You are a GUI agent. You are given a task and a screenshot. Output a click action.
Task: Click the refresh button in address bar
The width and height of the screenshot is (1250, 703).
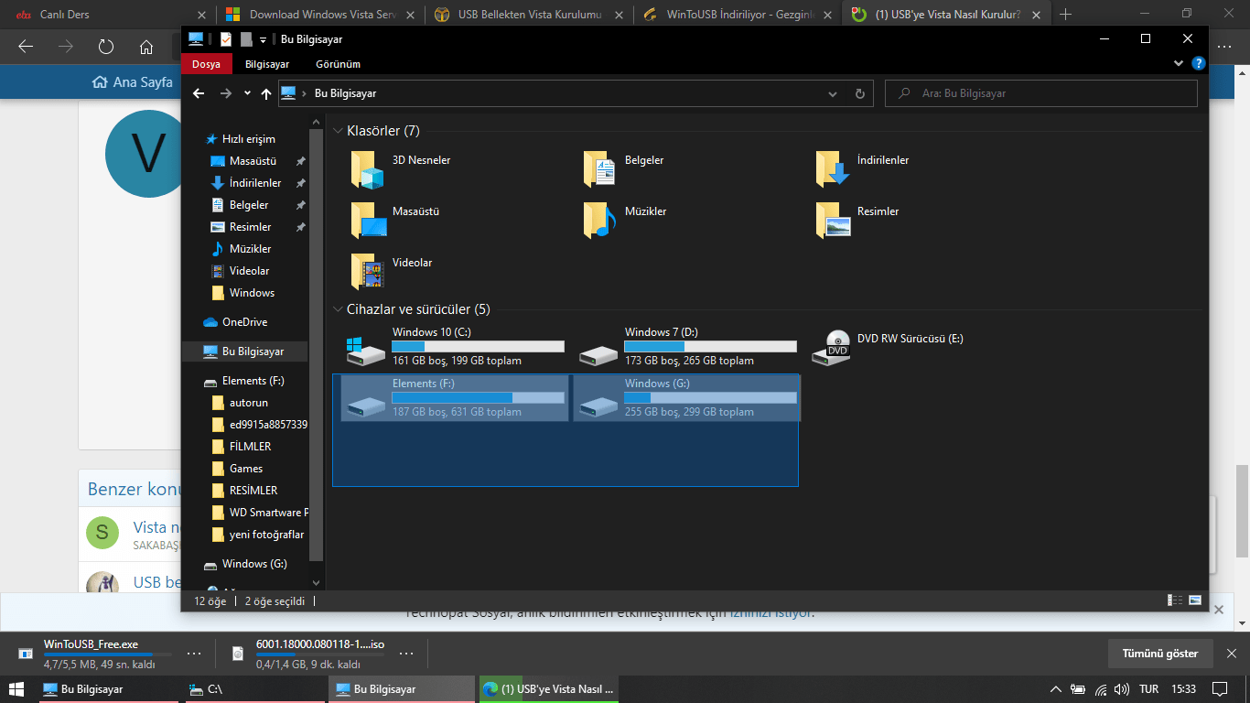click(859, 93)
